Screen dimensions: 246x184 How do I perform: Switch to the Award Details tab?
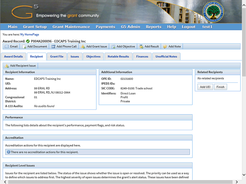coord(13,56)
